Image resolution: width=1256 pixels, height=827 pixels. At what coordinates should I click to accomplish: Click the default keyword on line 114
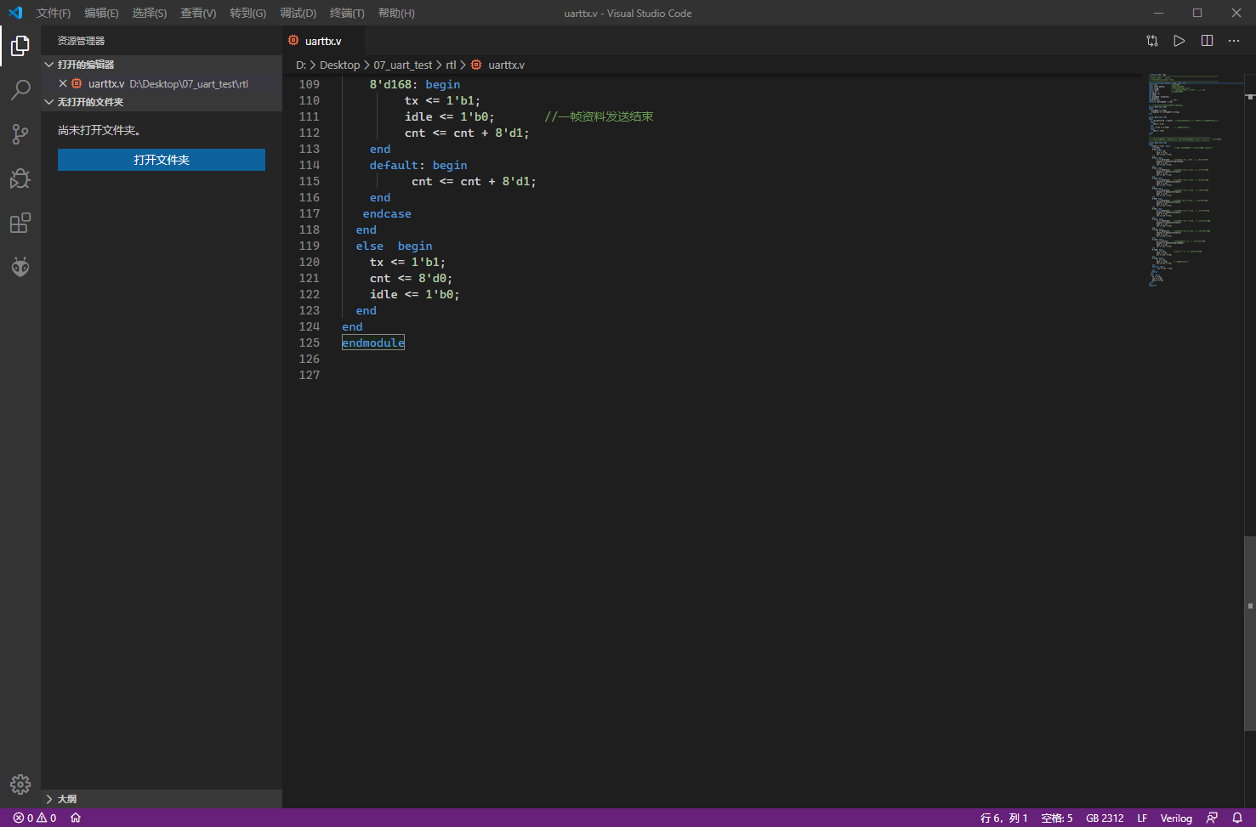(394, 165)
